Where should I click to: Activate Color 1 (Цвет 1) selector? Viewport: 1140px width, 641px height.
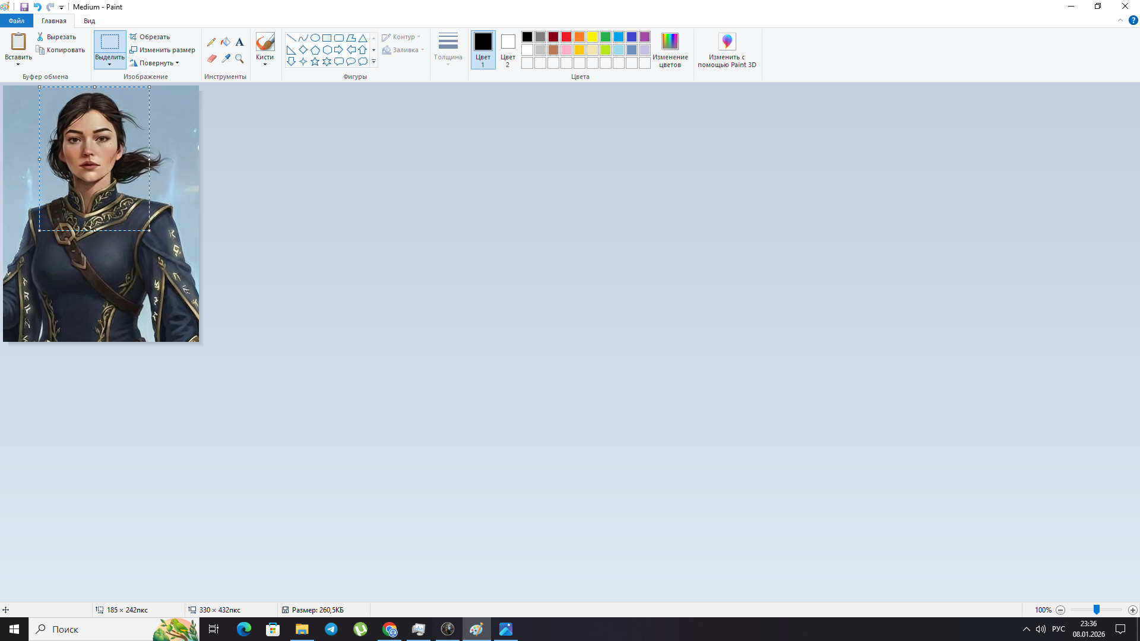click(x=483, y=50)
